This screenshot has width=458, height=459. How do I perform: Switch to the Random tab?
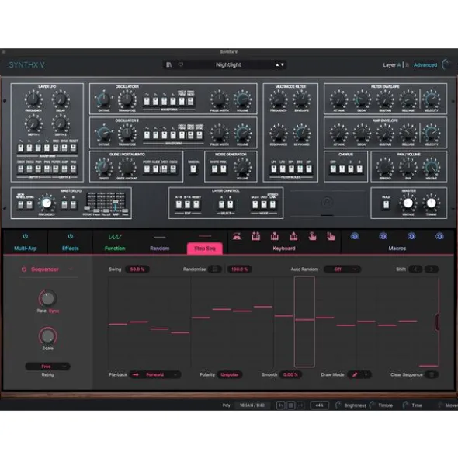coord(159,249)
